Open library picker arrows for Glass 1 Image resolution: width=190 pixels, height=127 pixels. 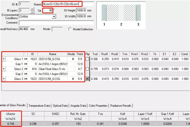click(x=26, y=59)
